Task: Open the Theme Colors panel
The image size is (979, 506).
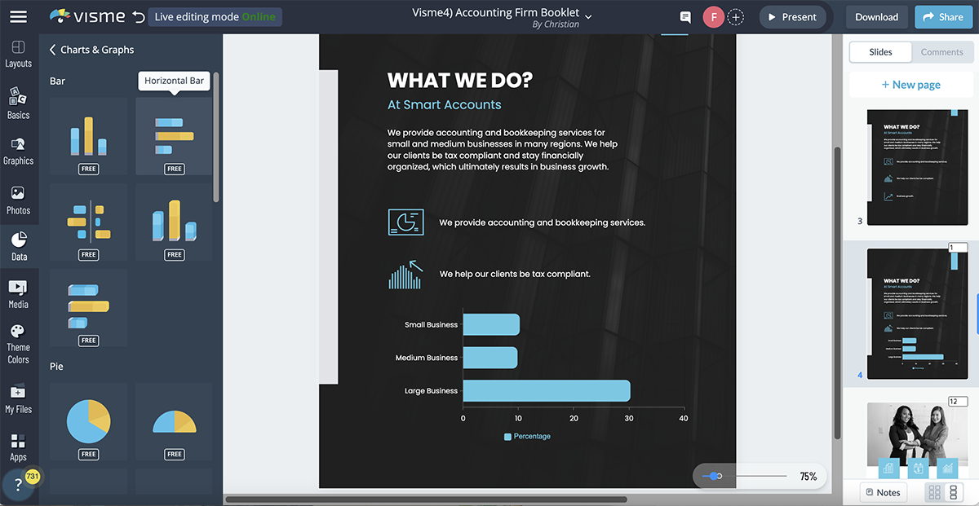Action: pyautogui.click(x=18, y=343)
